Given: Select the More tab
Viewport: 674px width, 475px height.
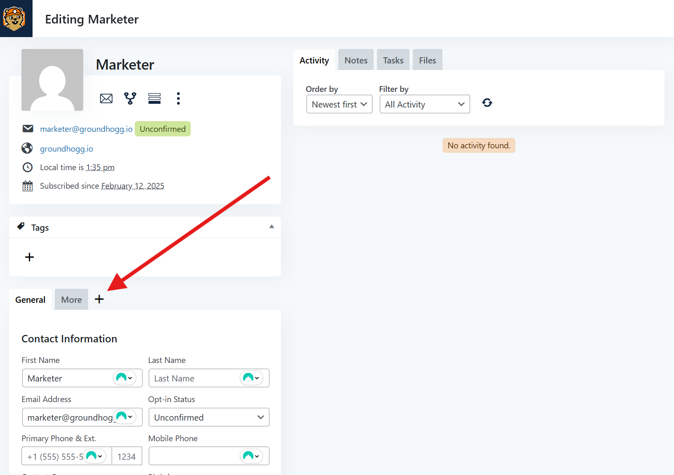Looking at the screenshot, I should (71, 300).
